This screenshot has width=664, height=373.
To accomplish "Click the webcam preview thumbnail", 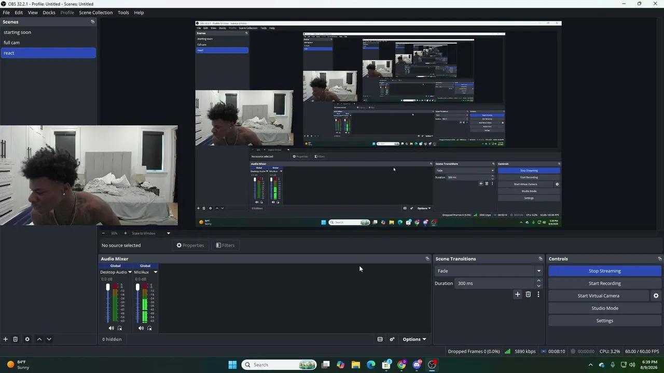I will tap(89, 176).
